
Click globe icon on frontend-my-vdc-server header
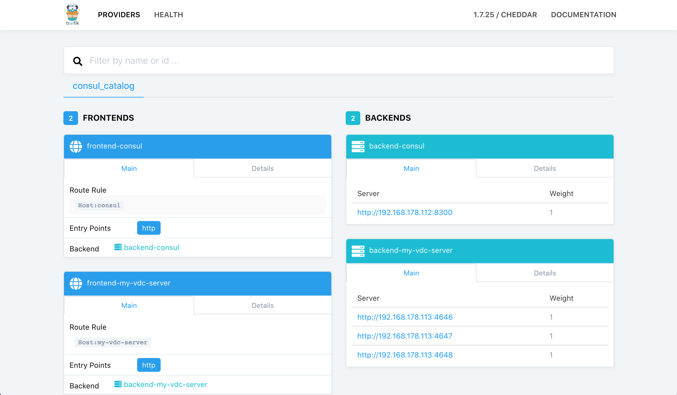coord(76,283)
